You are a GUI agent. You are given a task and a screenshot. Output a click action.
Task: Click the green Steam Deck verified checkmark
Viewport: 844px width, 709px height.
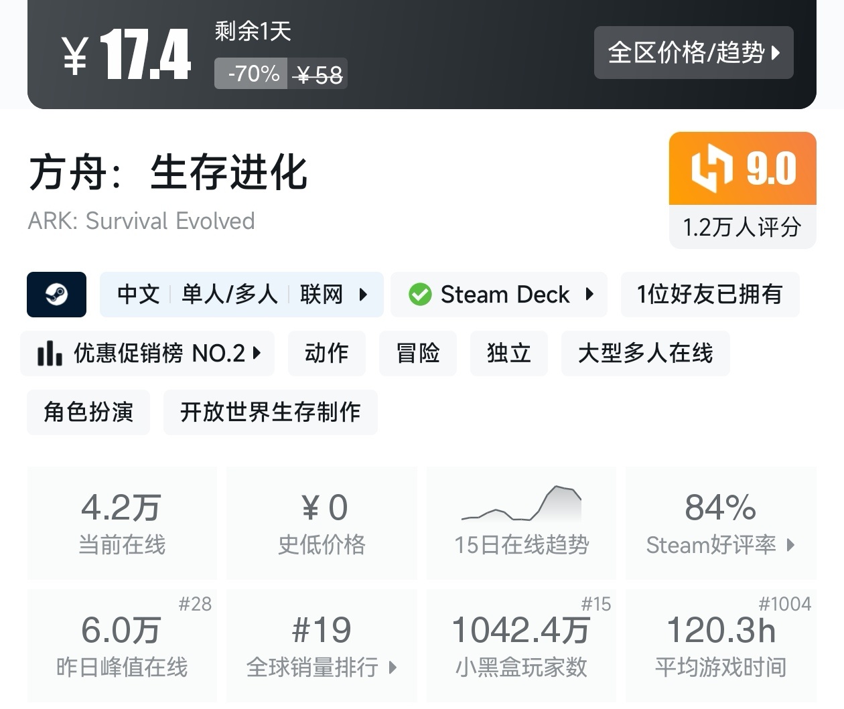coord(420,295)
